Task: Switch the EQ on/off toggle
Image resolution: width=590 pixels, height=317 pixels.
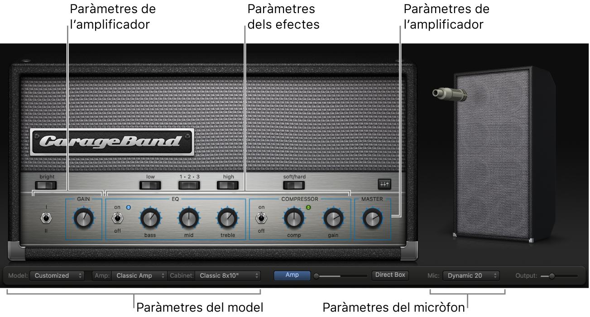Action: 117,219
